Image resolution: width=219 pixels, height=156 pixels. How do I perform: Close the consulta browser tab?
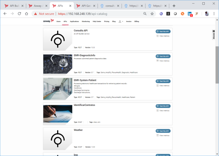pyautogui.click(x=118, y=6)
